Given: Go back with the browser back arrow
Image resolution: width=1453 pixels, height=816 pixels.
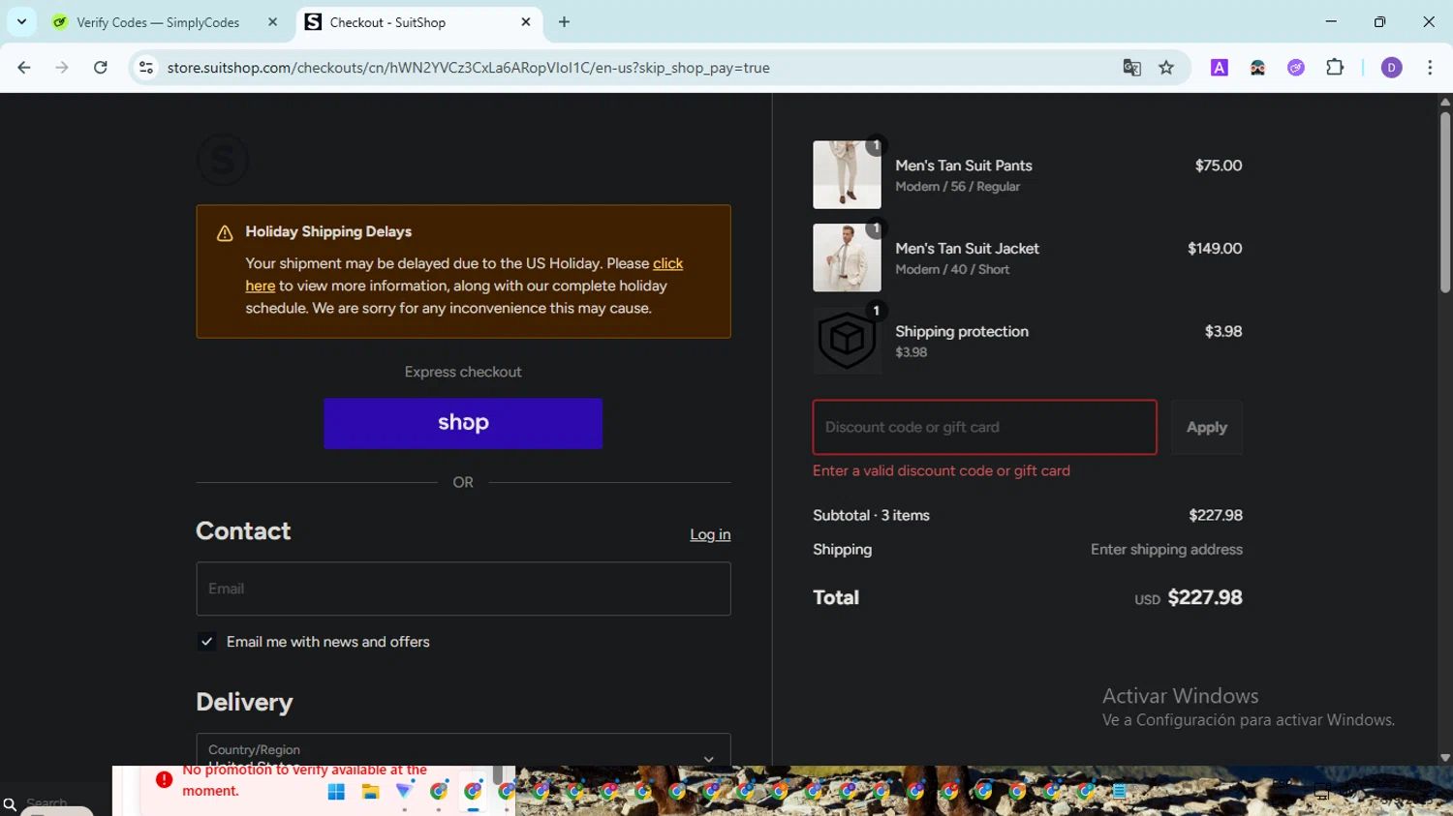Looking at the screenshot, I should (24, 68).
